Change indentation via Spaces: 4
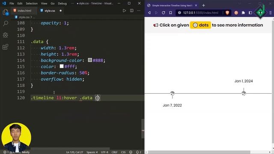This screenshot has width=274, height=154. tap(92, 152)
